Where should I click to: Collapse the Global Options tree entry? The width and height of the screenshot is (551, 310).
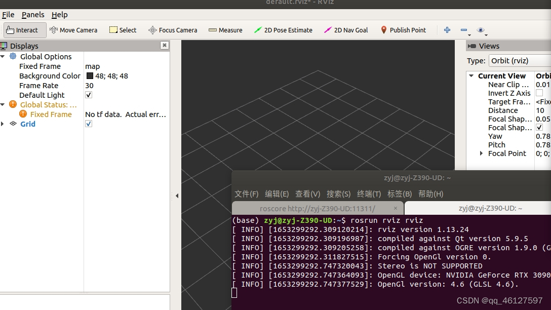click(4, 56)
